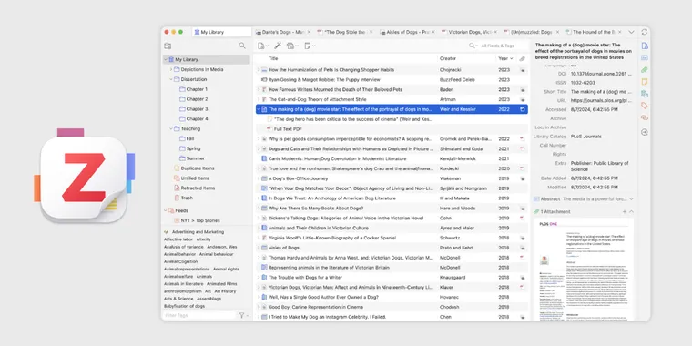Screen dimensions: 692x346
Task: Open the Trash in the sidebar
Action: (x=187, y=198)
